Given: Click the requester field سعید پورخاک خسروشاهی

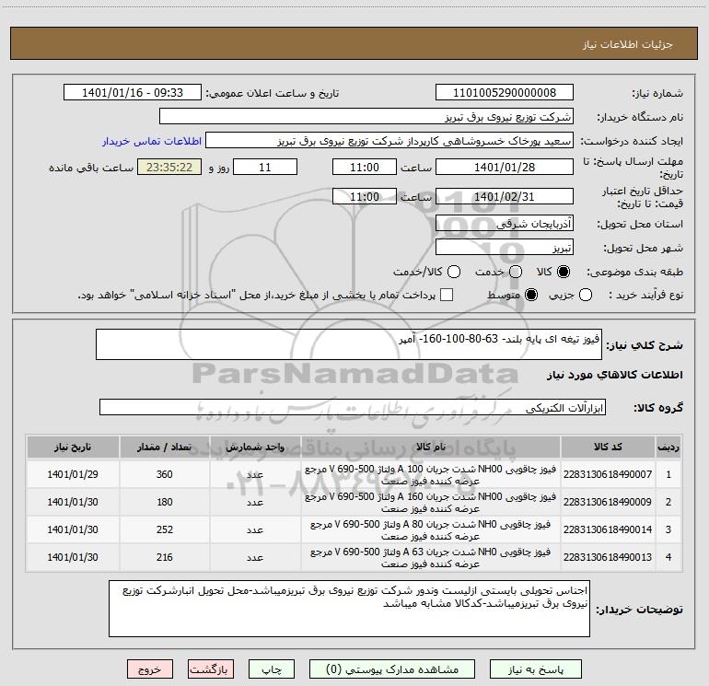Looking at the screenshot, I should point(389,141).
